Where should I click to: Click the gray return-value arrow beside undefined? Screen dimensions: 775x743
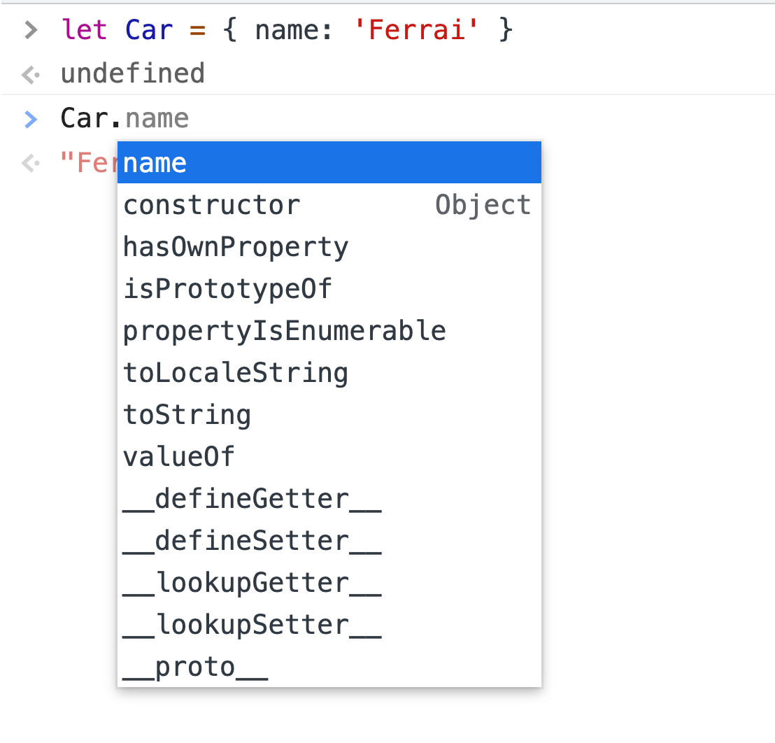[x=29, y=73]
